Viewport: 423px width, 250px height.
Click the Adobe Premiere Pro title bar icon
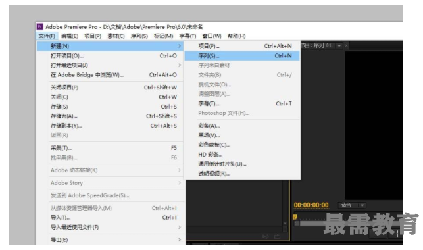coord(40,26)
